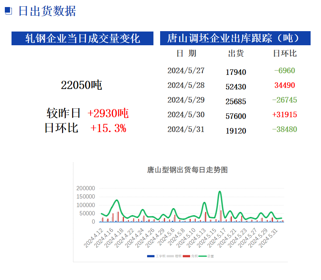Viewport: 321px width, 280px height.
Task: Click the green -26745 change value
Action: (x=285, y=100)
